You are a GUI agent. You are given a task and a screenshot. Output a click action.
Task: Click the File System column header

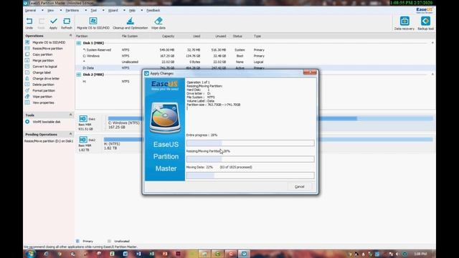point(130,36)
